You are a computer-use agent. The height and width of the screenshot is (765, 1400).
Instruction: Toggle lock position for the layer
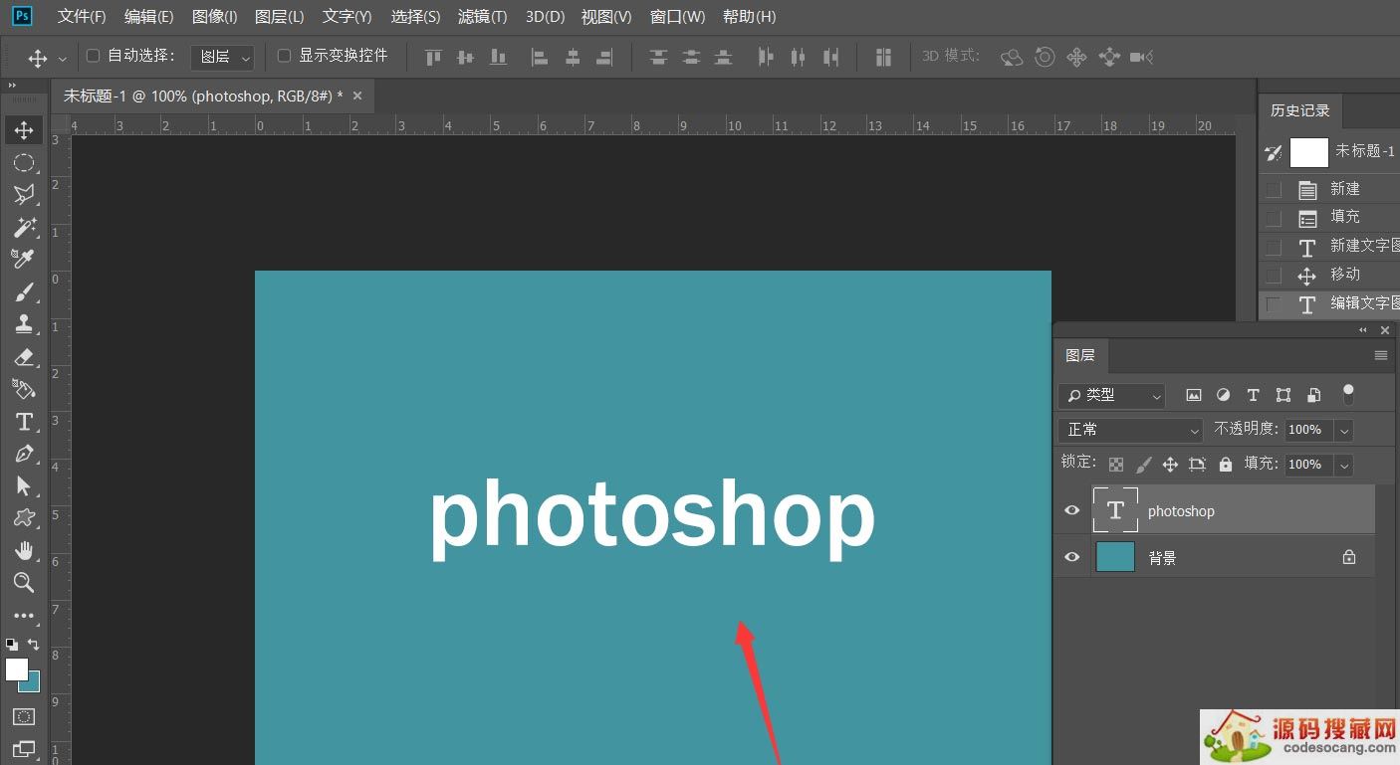point(1170,465)
